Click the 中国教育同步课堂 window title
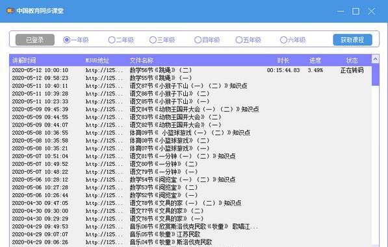 (x=40, y=11)
